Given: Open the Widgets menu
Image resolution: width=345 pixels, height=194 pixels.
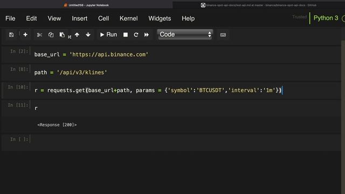Looking at the screenshot, I should [160, 18].
